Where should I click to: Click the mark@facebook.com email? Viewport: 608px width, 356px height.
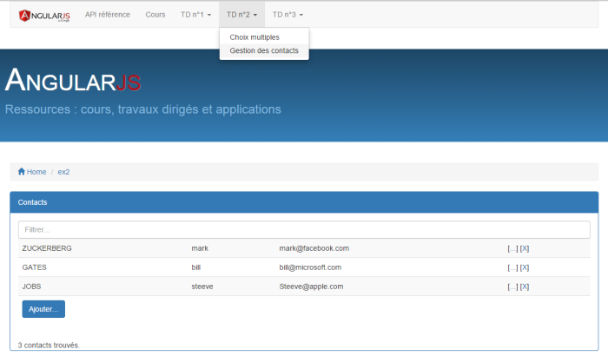pyautogui.click(x=314, y=248)
